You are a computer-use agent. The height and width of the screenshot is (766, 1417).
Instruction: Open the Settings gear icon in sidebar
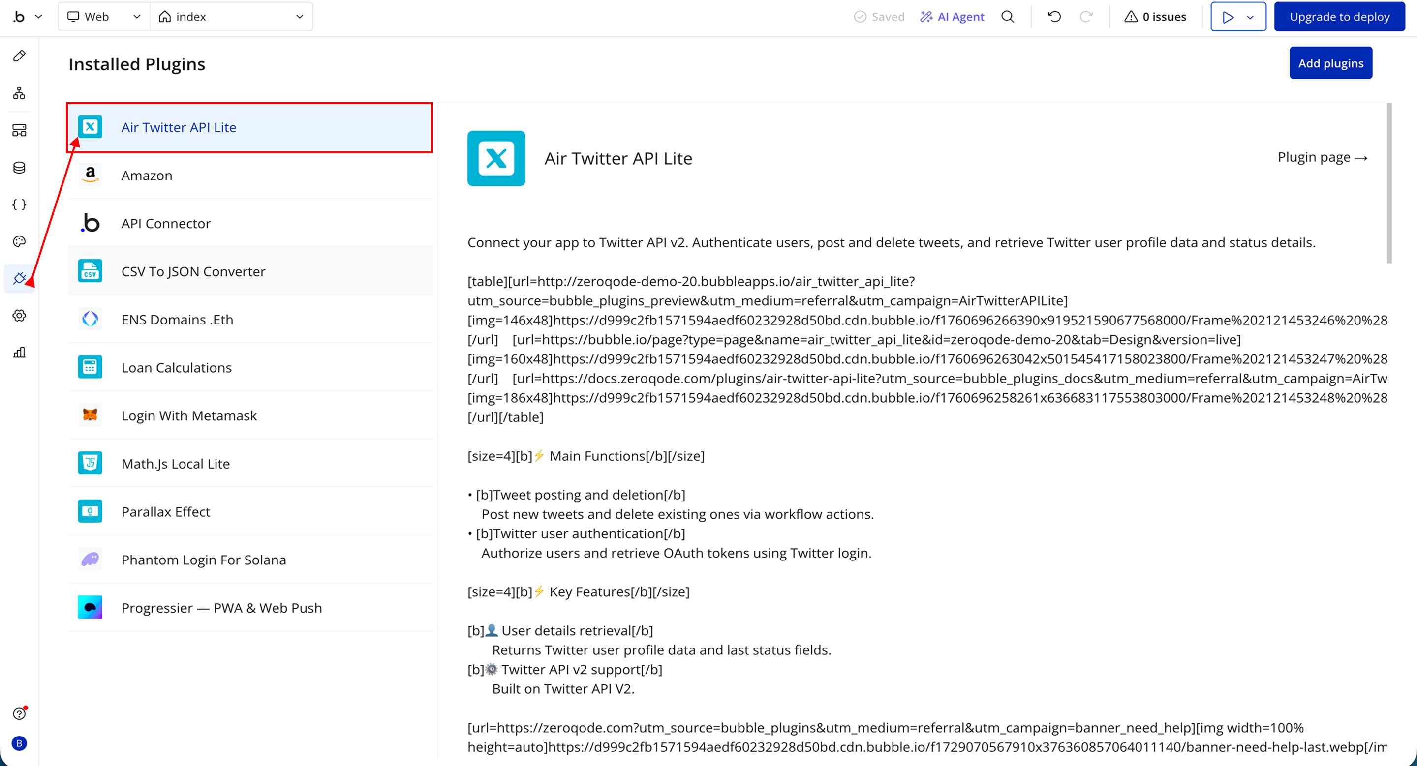[19, 316]
